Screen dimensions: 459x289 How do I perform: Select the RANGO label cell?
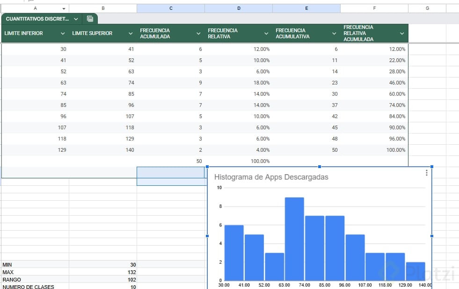pyautogui.click(x=35, y=280)
